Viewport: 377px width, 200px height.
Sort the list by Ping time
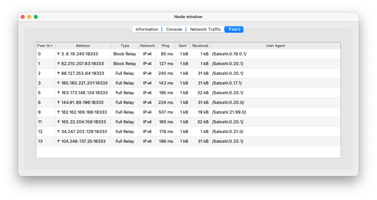tap(165, 46)
